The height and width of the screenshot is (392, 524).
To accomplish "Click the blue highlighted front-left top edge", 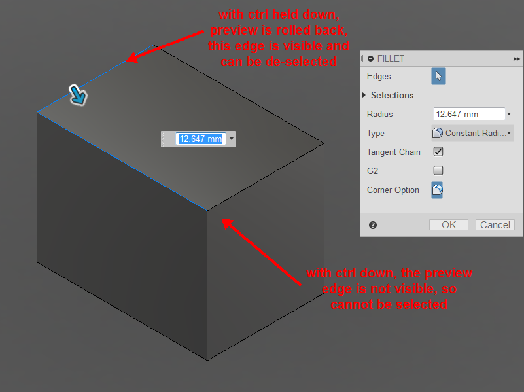I will [122, 162].
